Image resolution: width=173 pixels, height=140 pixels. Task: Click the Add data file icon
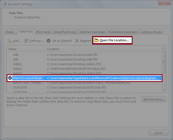click(9, 41)
